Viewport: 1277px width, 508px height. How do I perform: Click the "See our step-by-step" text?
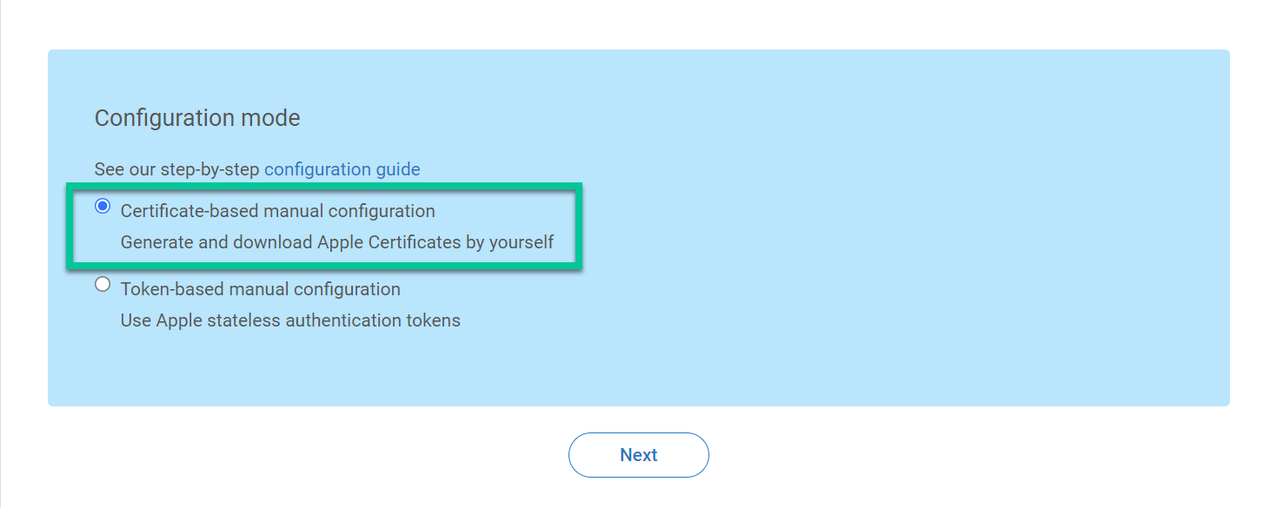tap(176, 169)
